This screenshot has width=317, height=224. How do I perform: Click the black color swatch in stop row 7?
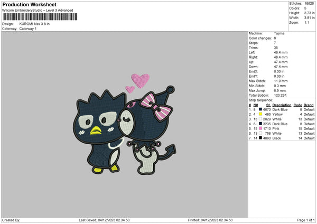(260, 138)
